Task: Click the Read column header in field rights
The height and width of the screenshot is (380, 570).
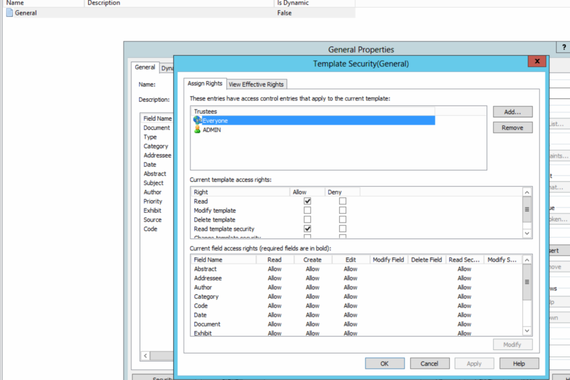Action: point(275,260)
